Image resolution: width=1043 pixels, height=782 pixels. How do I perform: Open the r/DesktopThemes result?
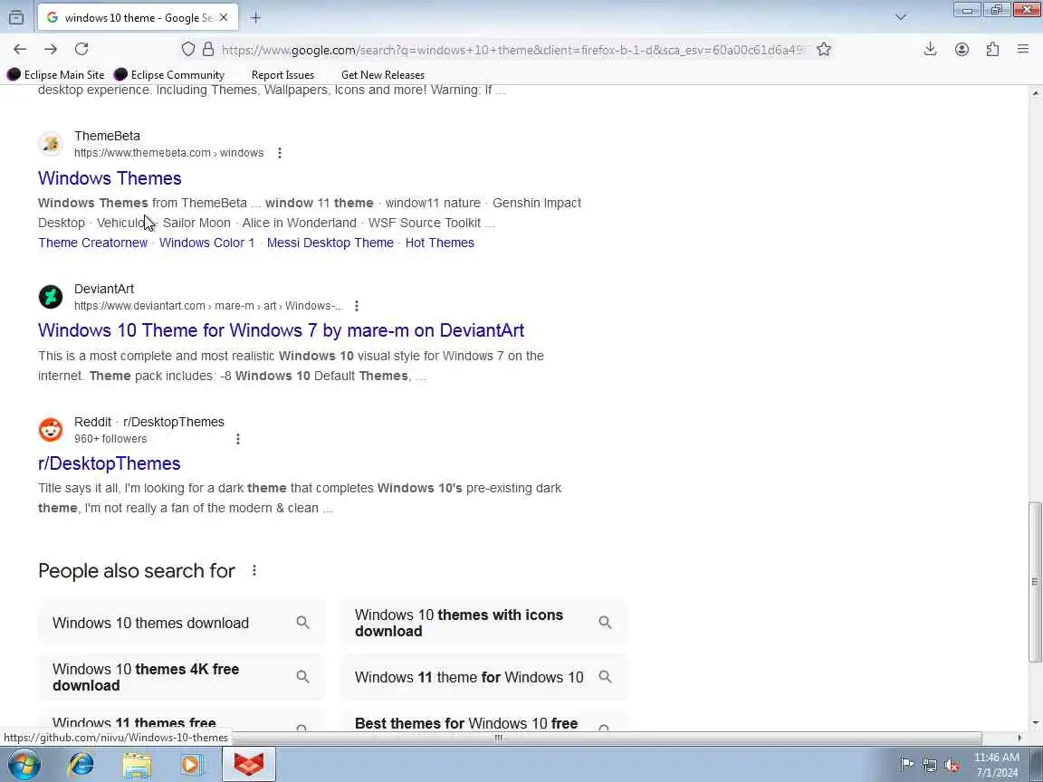pos(109,463)
